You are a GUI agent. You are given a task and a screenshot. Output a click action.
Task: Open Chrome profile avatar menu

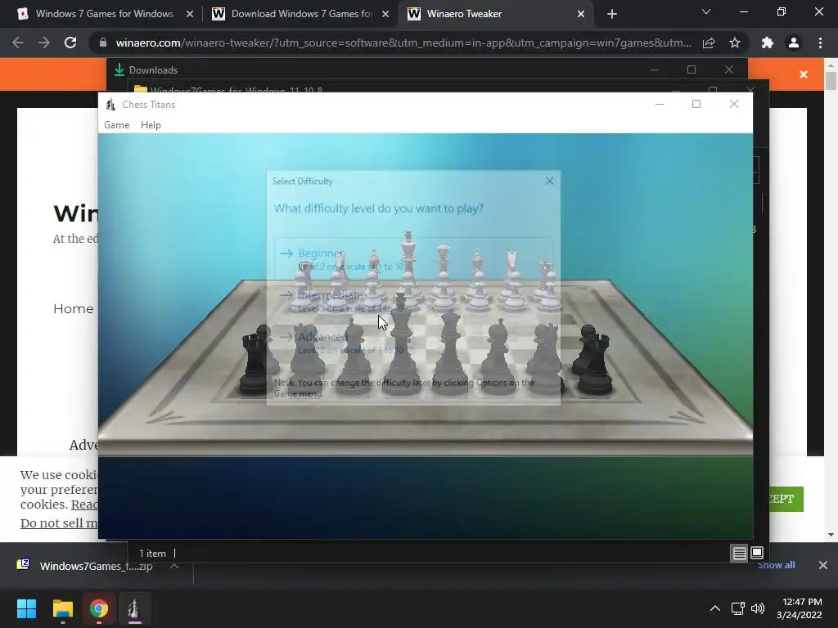[794, 43]
